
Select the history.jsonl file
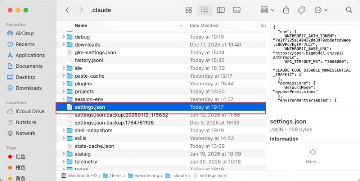(89, 60)
